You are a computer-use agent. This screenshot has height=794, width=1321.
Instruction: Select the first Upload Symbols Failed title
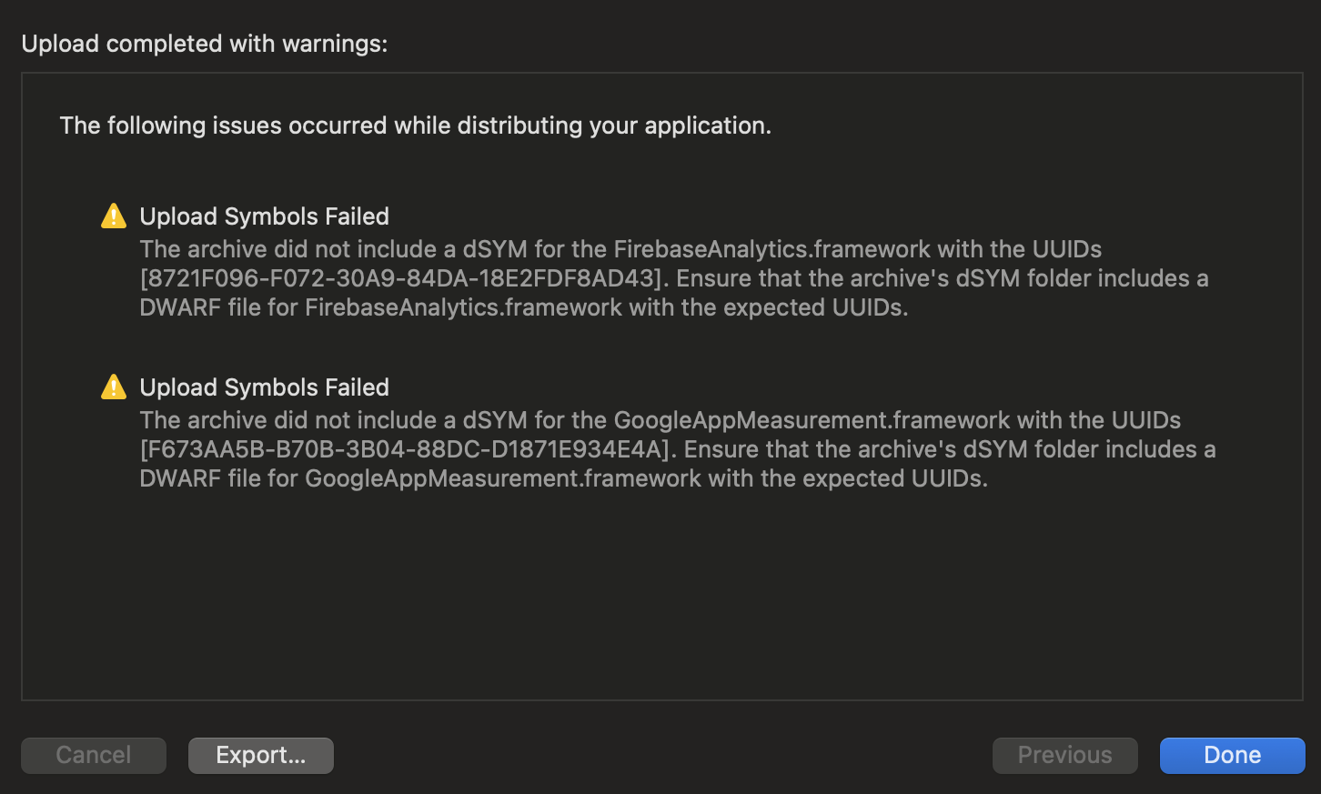[264, 216]
